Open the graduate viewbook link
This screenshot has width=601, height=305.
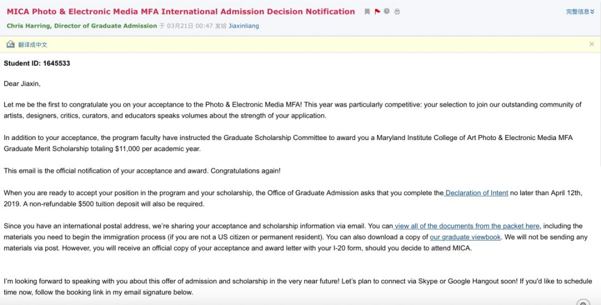click(x=465, y=237)
